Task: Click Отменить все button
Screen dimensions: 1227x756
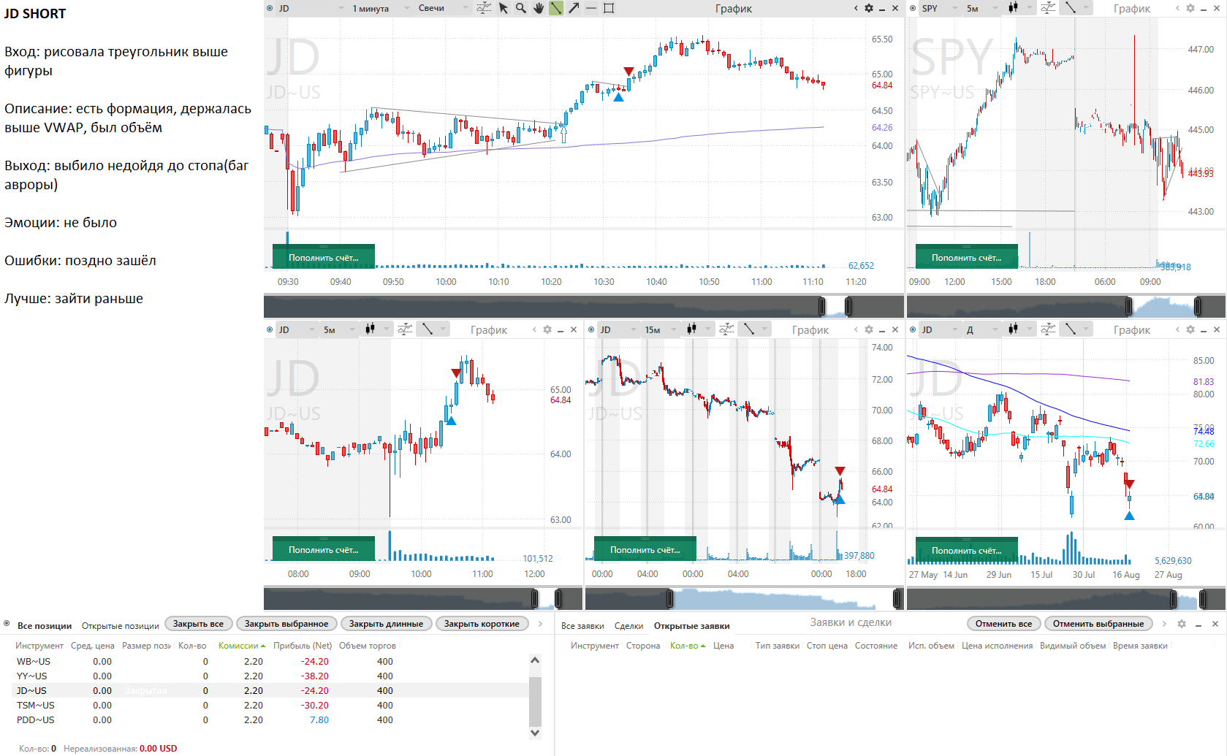Action: click(1003, 624)
